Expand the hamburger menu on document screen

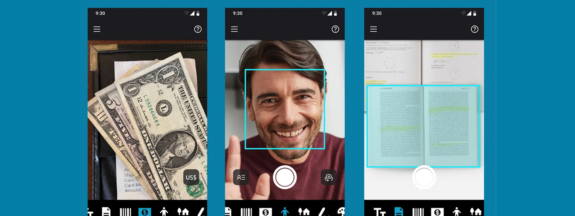[373, 29]
